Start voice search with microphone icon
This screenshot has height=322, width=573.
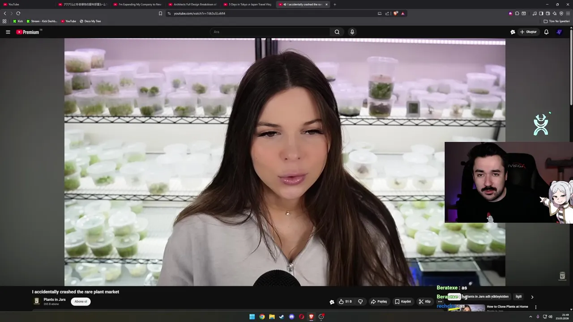pos(352,32)
